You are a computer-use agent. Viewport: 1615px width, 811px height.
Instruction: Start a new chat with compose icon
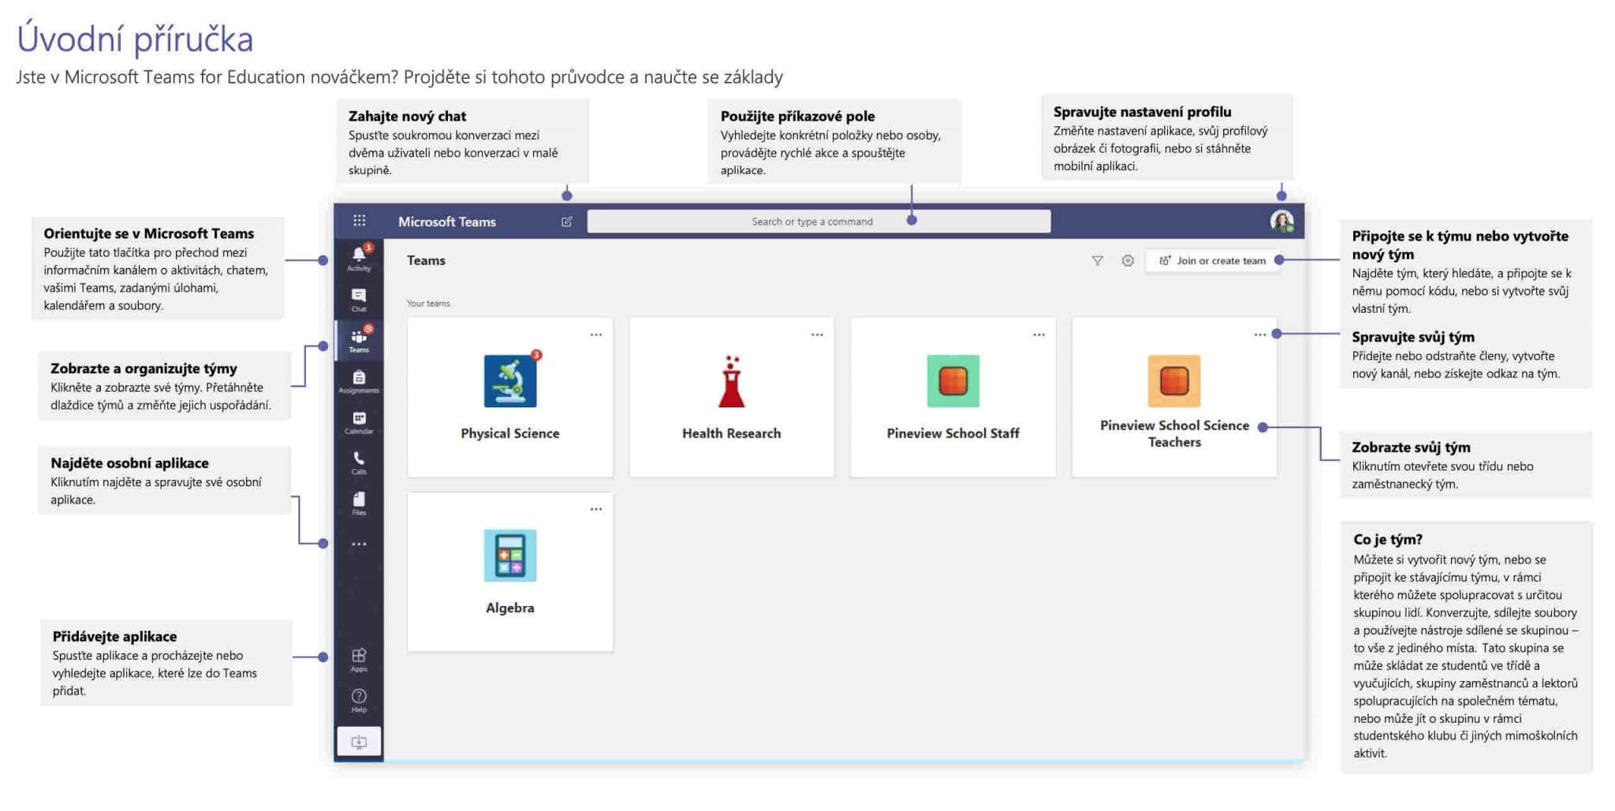pyautogui.click(x=566, y=221)
